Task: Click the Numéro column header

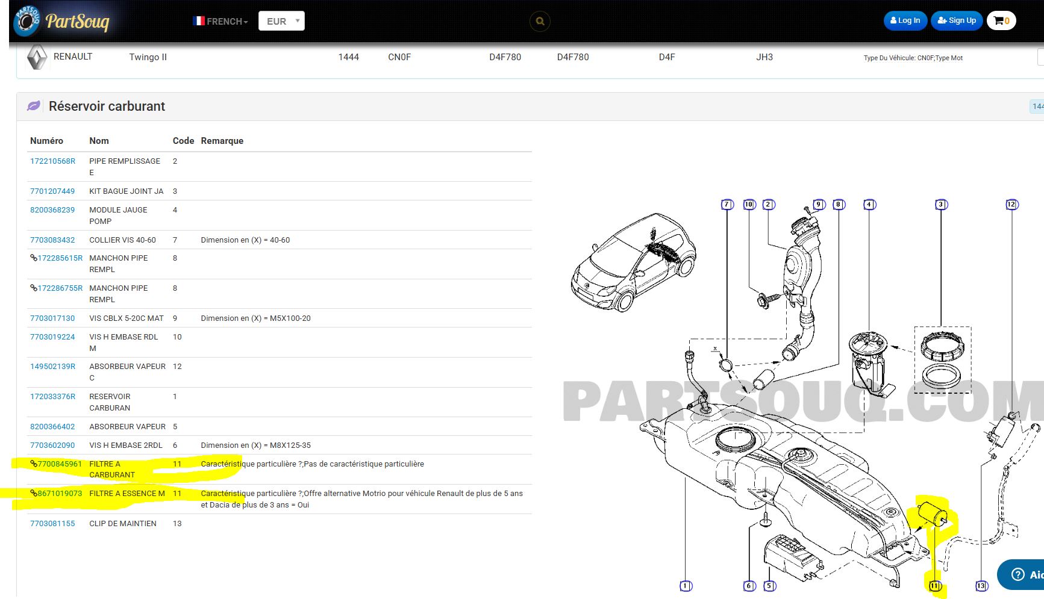Action: (x=46, y=141)
